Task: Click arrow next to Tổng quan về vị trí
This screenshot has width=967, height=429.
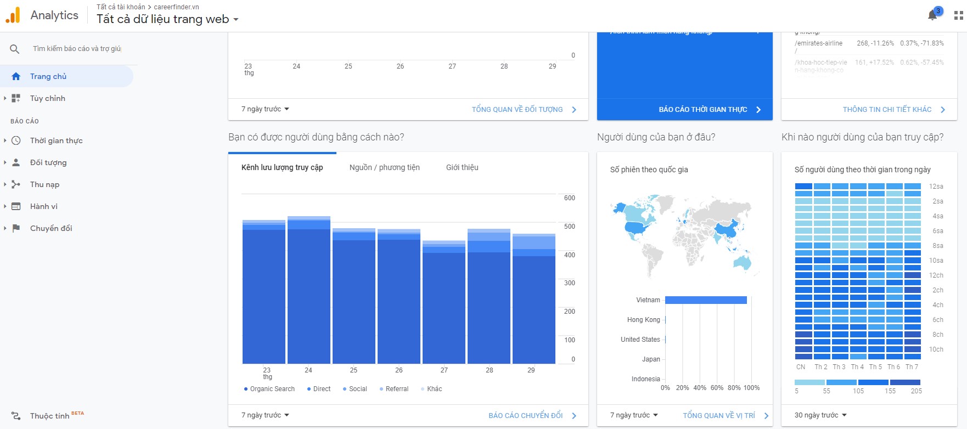Action: click(766, 416)
